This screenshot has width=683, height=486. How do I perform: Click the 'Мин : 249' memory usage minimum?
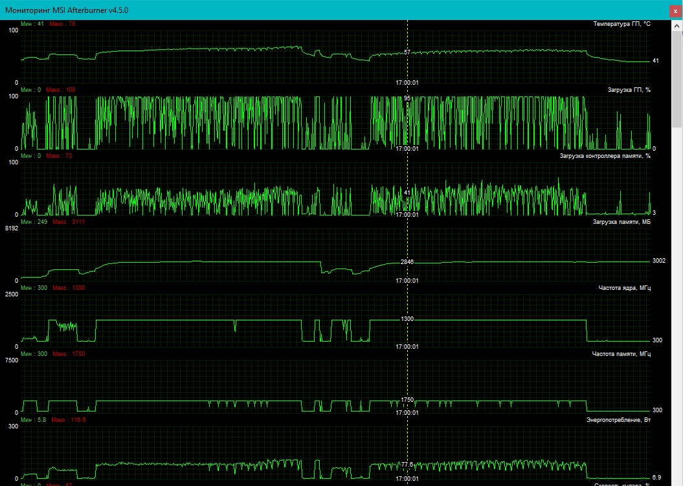34,222
